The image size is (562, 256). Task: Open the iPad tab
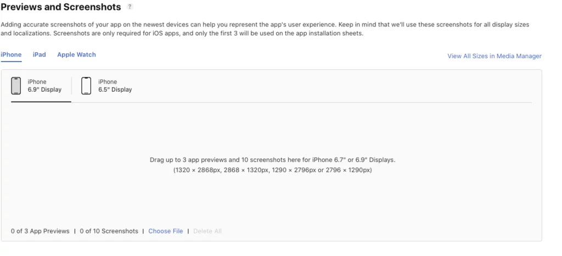pos(39,55)
